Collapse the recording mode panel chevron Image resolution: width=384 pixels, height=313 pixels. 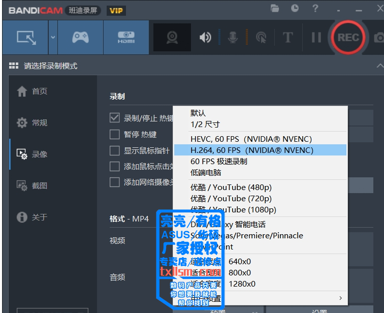[380, 66]
